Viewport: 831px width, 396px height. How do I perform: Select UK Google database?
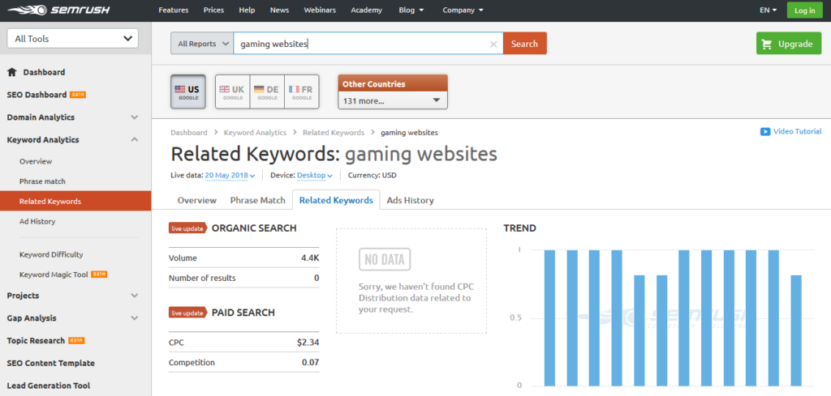[x=232, y=92]
